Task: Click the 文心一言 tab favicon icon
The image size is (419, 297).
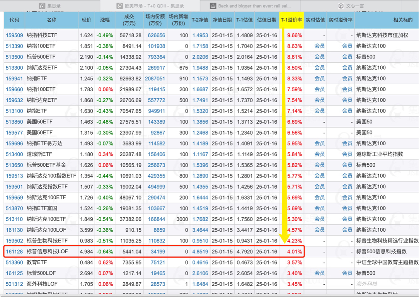Action: tap(341, 6)
